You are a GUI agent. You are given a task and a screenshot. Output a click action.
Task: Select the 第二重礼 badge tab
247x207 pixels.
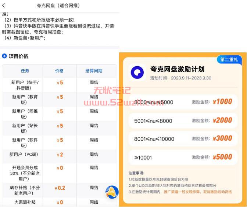click(229, 59)
